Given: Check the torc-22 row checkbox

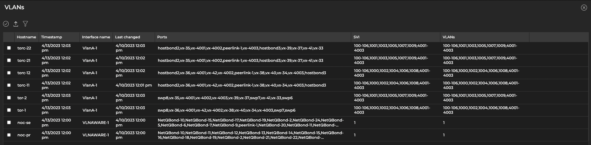Looking at the screenshot, I should [9, 48].
